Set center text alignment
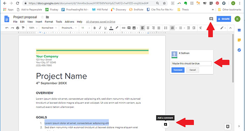245x131 pixels. click(148, 28)
